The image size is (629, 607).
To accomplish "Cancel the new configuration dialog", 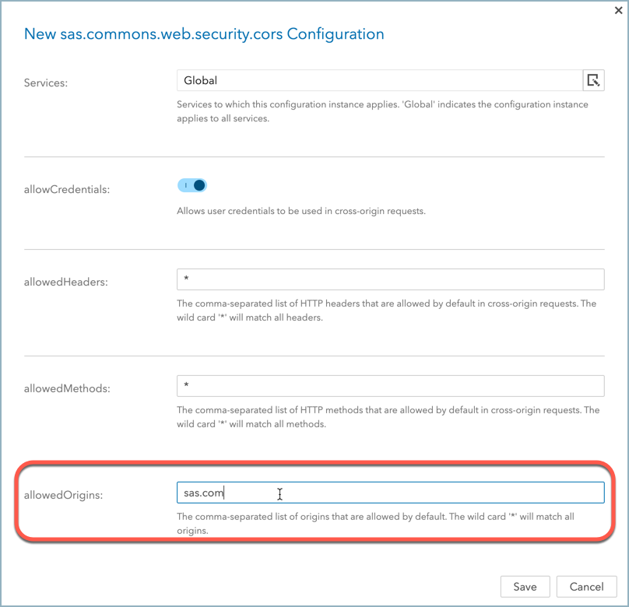I will tap(586, 587).
